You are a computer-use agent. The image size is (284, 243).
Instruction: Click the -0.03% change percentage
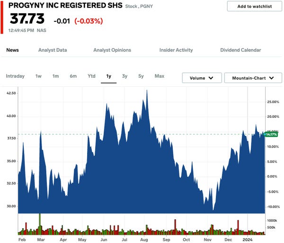click(x=89, y=21)
